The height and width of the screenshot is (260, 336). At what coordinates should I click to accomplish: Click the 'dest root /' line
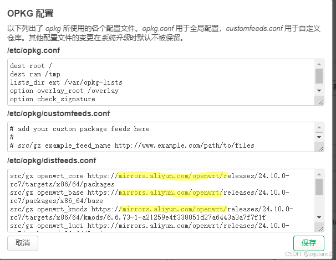click(x=31, y=66)
